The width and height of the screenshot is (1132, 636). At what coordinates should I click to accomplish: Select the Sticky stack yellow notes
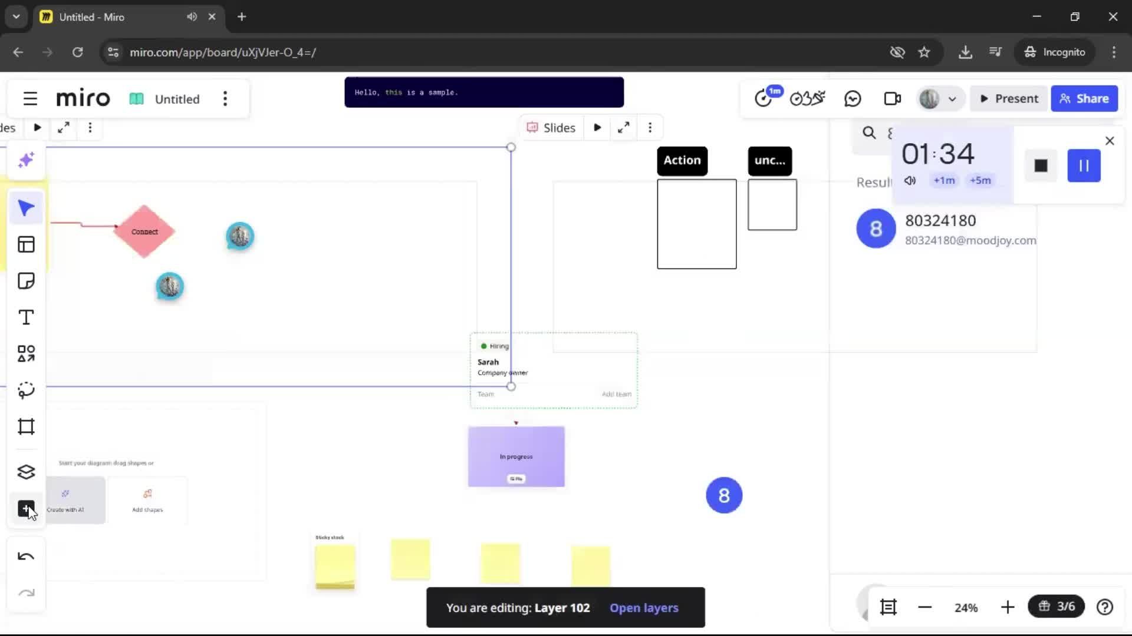tap(335, 567)
